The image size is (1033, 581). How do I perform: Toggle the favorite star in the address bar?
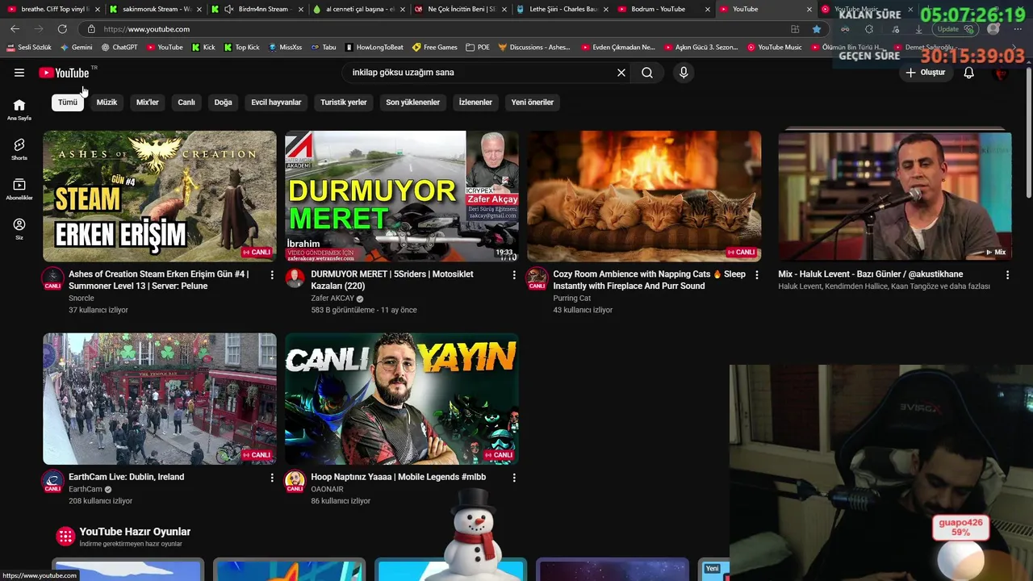tap(817, 29)
